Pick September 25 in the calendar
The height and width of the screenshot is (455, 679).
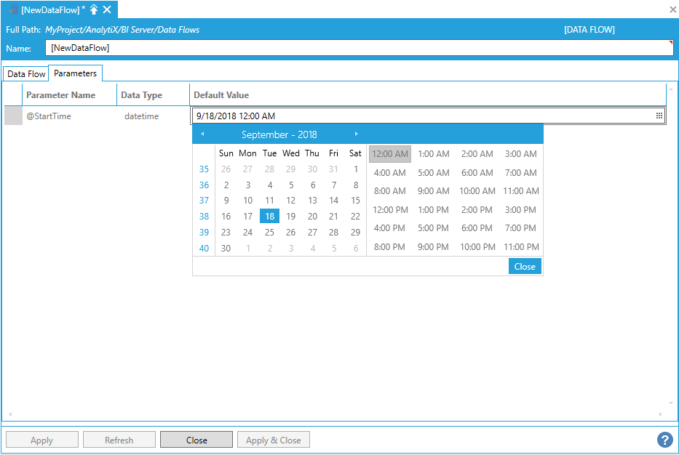pos(269,233)
